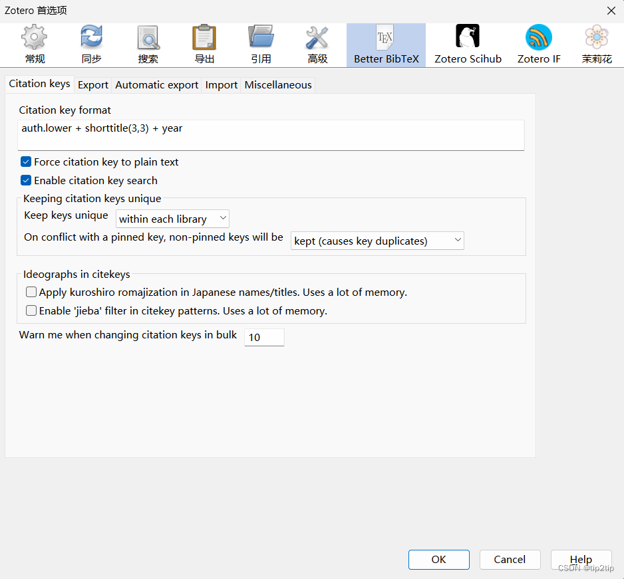Open the 同步 (Sync) preferences pane
Screen dimensions: 624x579
pyautogui.click(x=91, y=45)
